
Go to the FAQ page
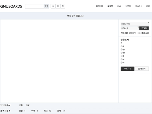click(x=119, y=6)
